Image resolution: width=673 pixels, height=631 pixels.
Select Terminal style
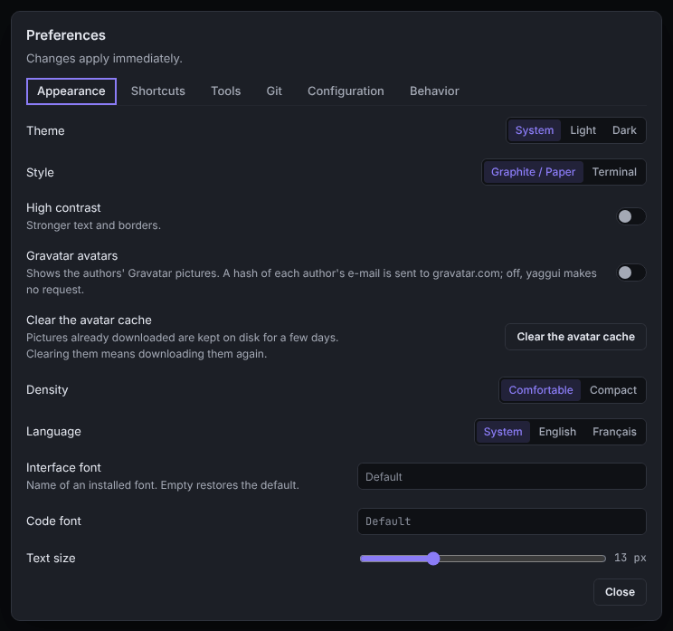coord(614,172)
